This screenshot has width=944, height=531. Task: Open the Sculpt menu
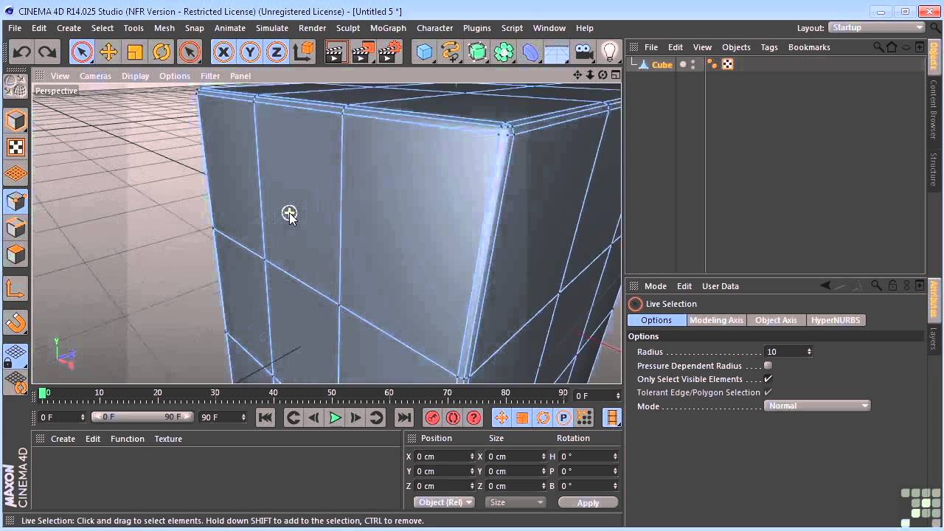click(348, 28)
